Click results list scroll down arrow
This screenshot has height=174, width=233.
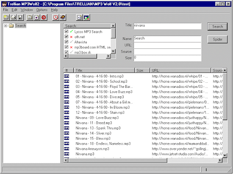[225, 156]
